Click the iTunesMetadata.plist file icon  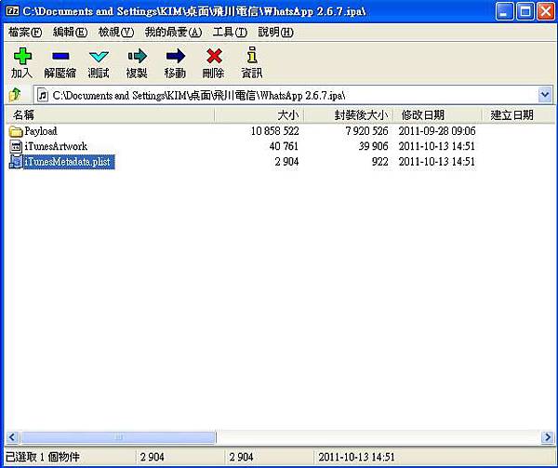(x=16, y=162)
